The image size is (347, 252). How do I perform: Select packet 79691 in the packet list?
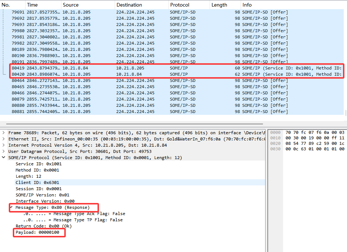point(172,12)
